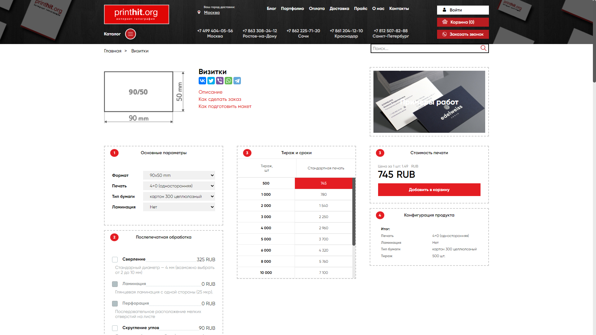Toggle the Перфорация checkbox

tap(115, 304)
